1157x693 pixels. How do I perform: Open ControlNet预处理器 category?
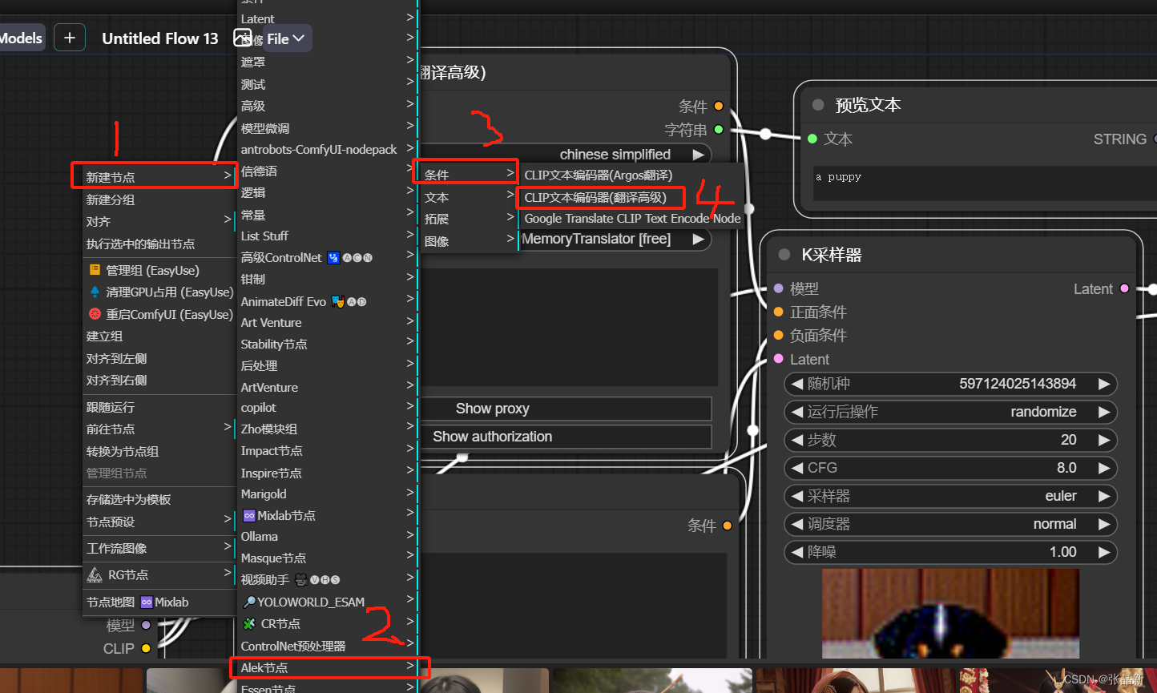click(327, 646)
